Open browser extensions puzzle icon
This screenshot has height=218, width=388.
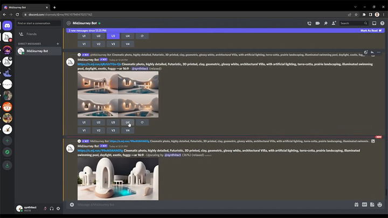click(x=364, y=15)
